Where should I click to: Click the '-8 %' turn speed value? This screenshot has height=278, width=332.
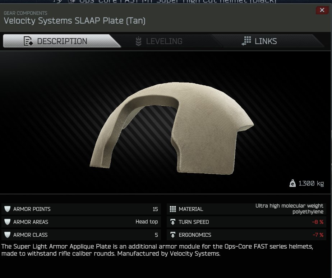pyautogui.click(x=318, y=222)
